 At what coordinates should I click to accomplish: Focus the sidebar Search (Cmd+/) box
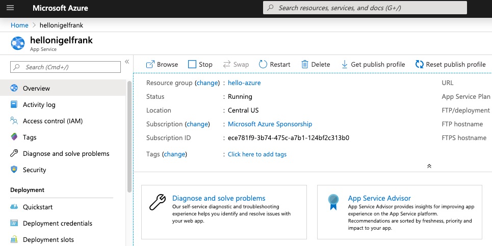coord(65,67)
